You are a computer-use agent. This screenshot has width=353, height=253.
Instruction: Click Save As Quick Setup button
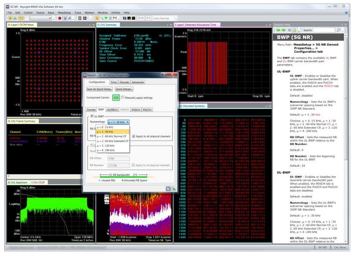99,89
